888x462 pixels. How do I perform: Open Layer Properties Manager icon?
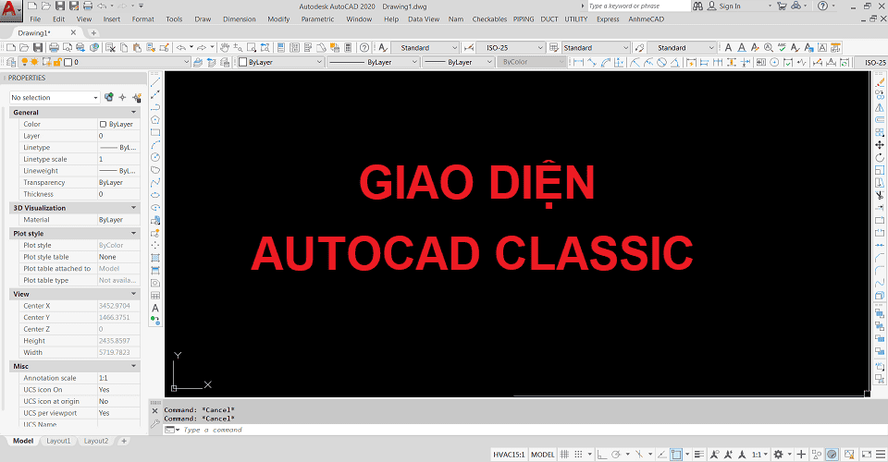click(11, 62)
